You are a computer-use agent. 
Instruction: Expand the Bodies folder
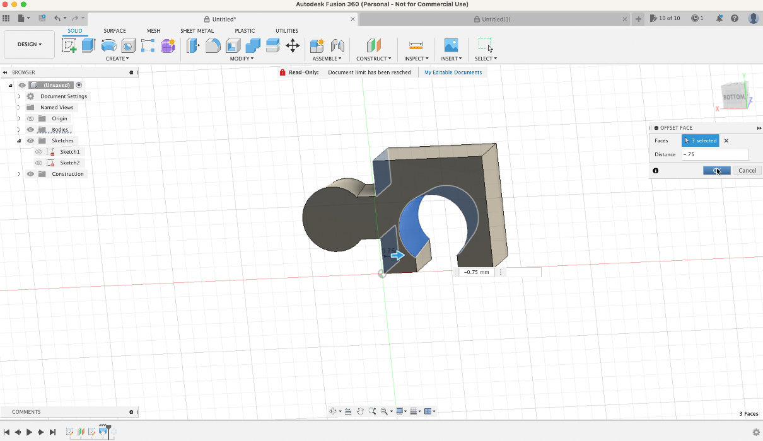click(19, 130)
